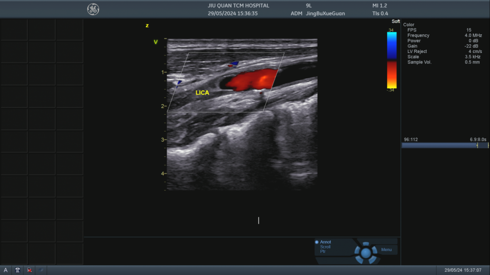The height and width of the screenshot is (275, 490).
Task: Click the scale minimum -34 below color bar
Action: [391, 90]
